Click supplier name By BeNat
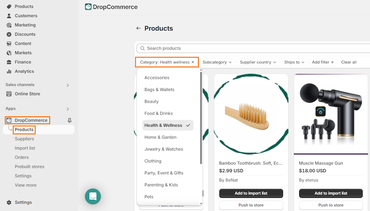 (x=228, y=180)
